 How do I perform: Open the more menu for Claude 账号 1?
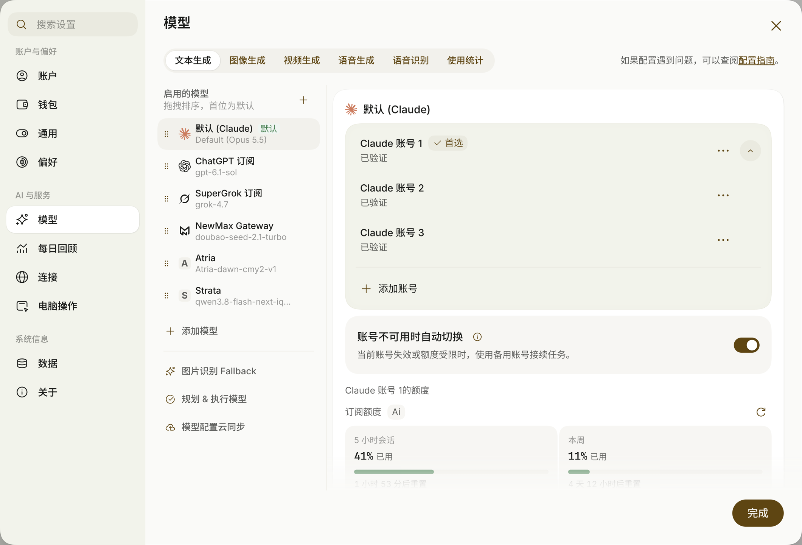(x=723, y=151)
